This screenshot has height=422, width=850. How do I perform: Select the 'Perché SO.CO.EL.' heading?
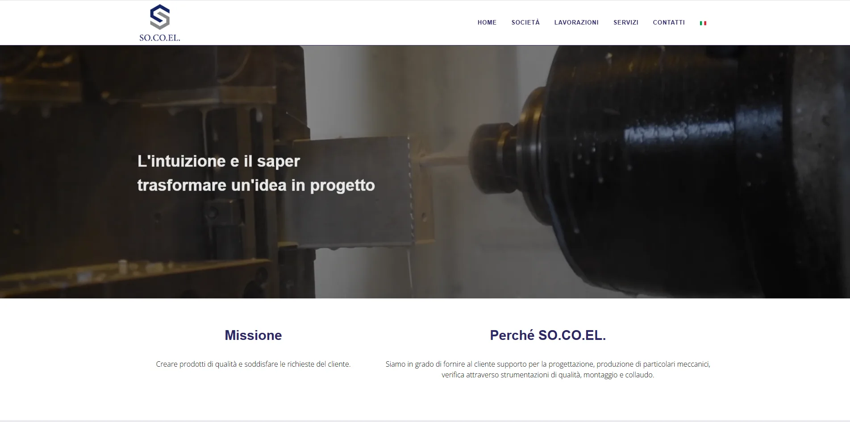point(548,335)
